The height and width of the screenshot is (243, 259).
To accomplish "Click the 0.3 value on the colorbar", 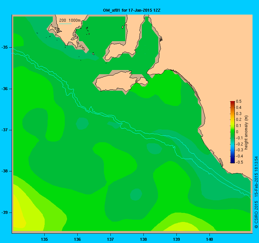I will click(x=239, y=114).
